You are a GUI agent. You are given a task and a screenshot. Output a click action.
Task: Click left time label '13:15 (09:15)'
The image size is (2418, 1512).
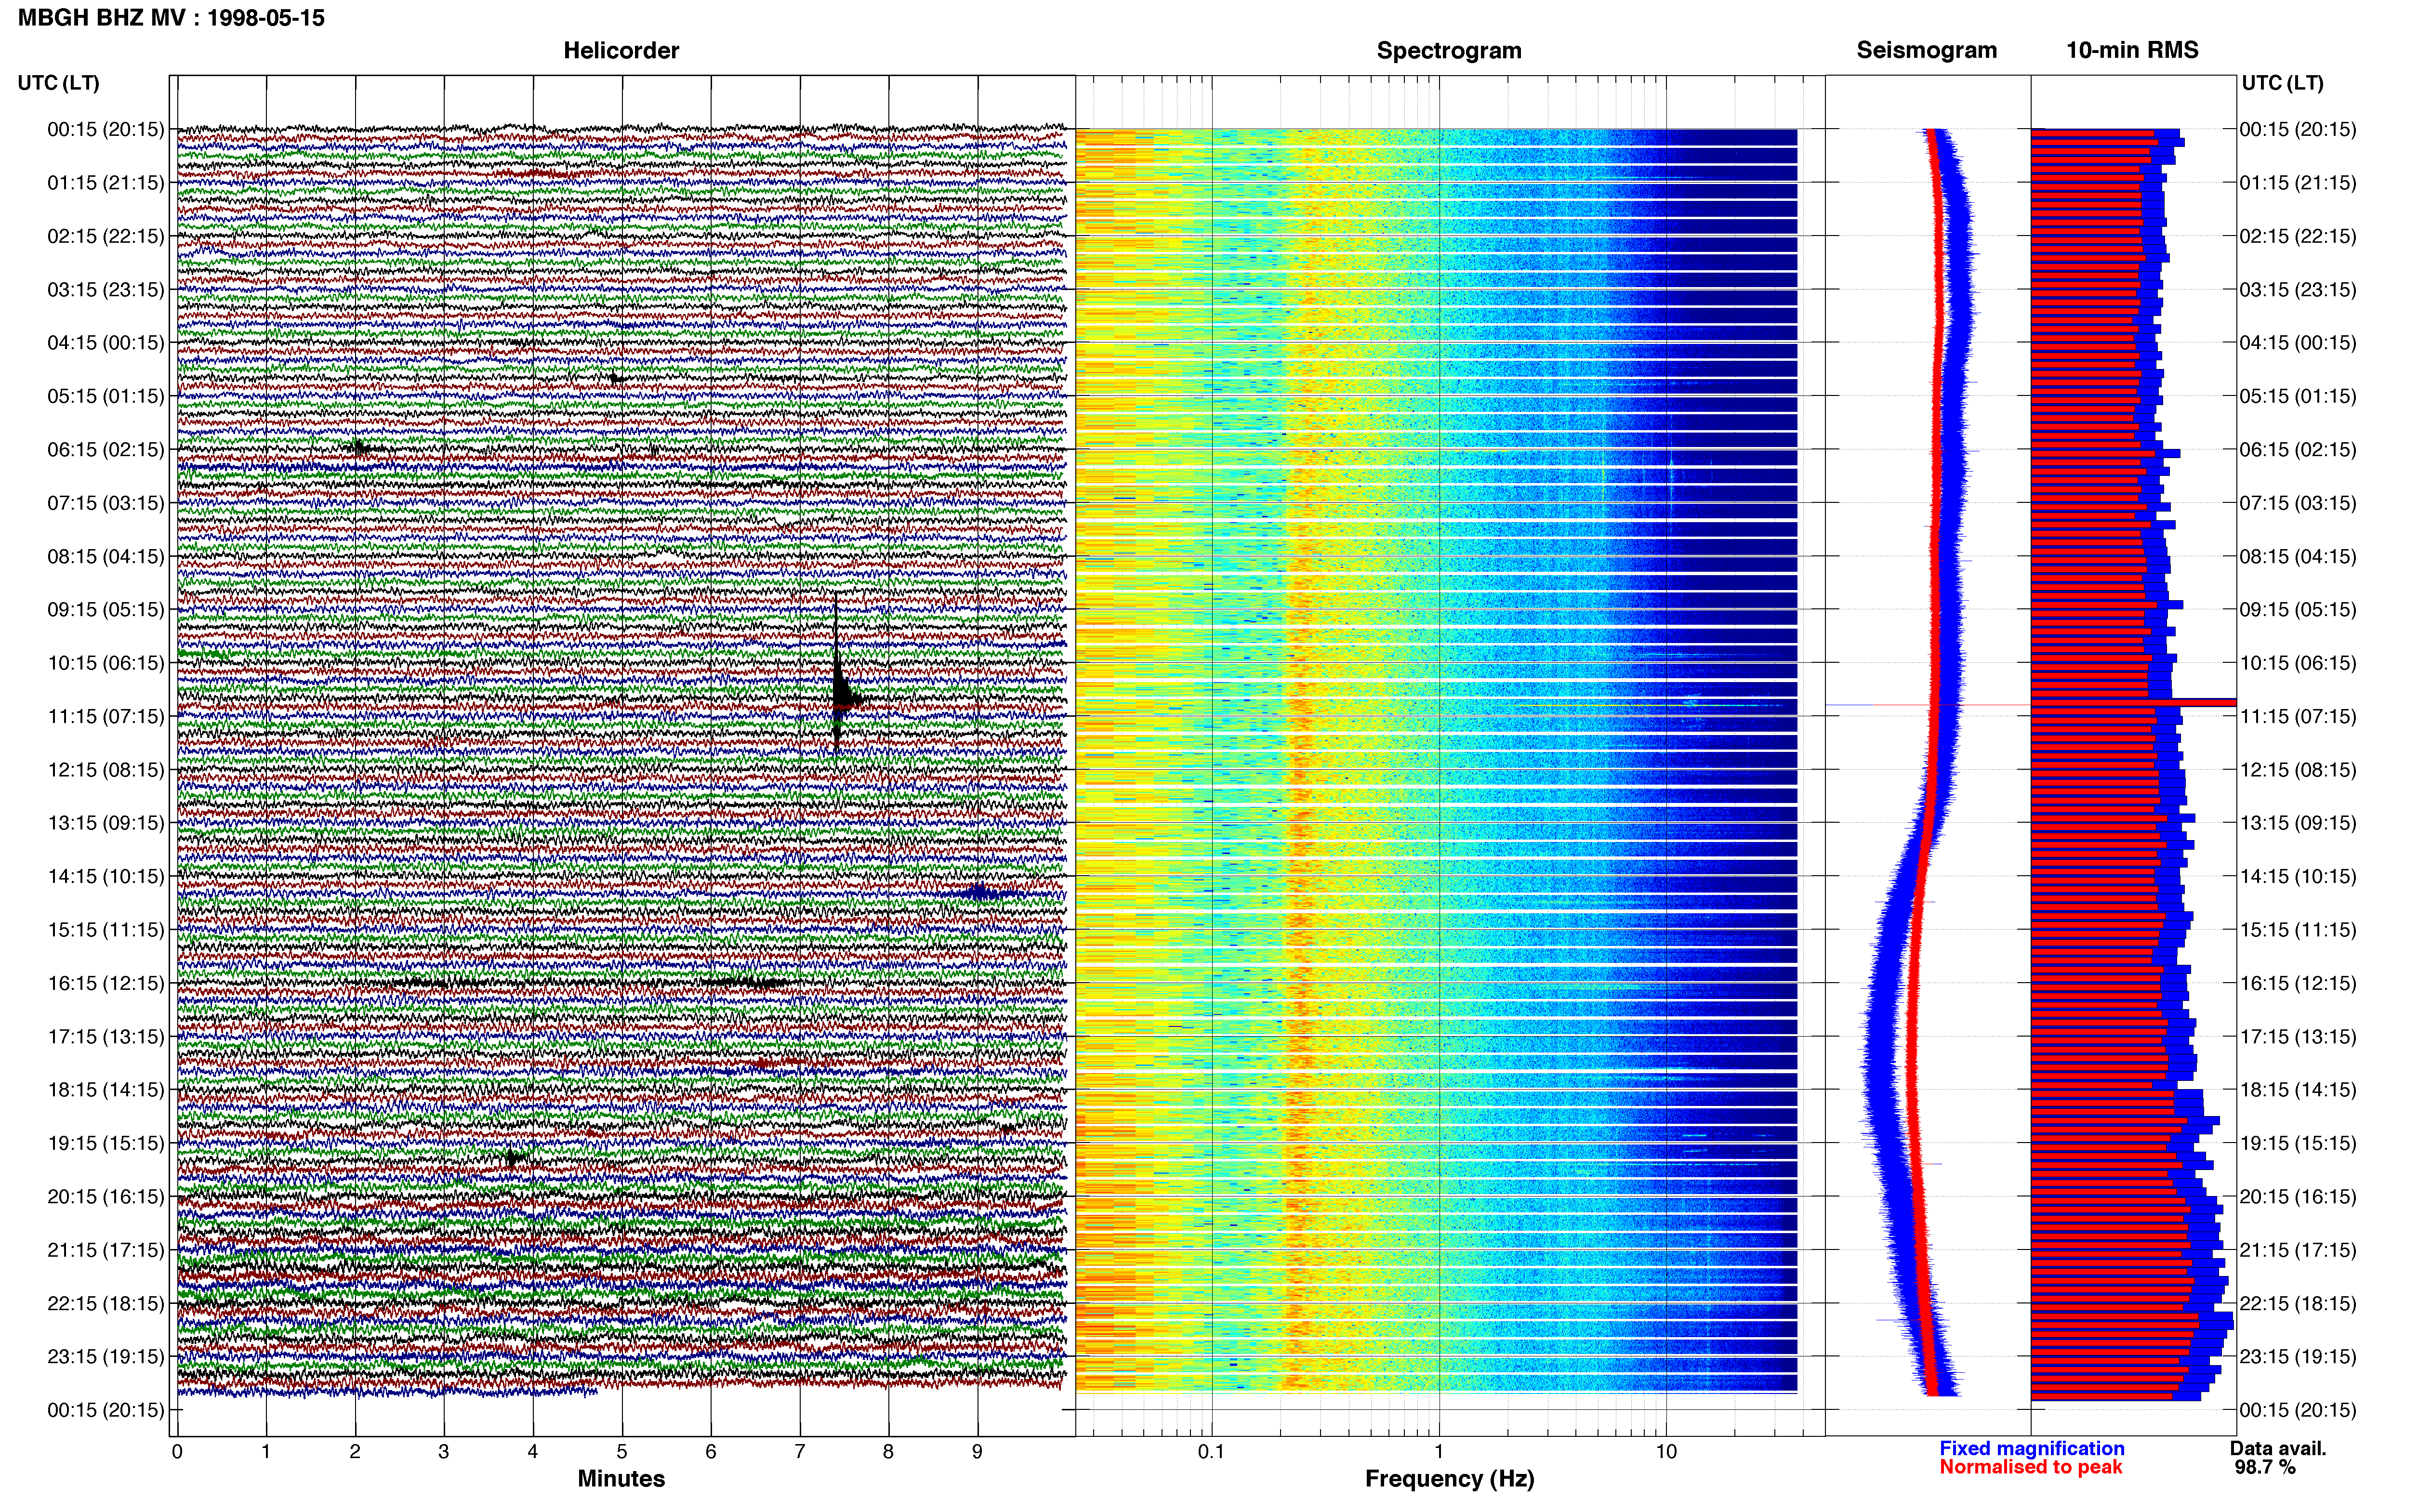[106, 823]
